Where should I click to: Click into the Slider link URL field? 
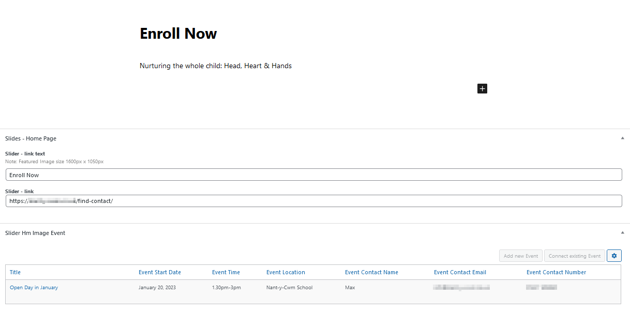(313, 201)
